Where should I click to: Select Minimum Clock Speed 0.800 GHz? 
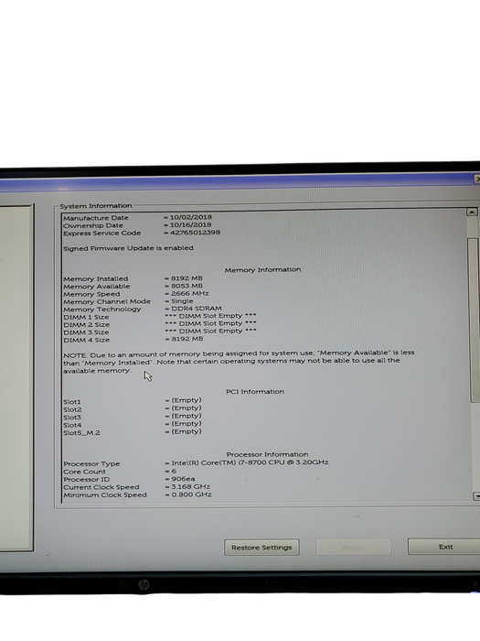pyautogui.click(x=191, y=494)
